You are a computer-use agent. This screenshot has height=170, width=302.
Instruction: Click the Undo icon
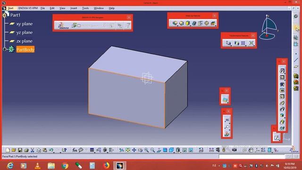click(51, 150)
